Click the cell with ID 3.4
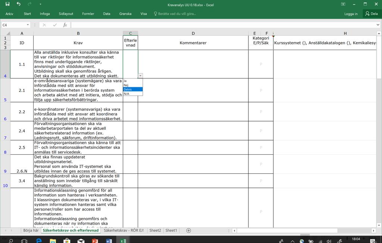The image size is (382, 243). pos(22,181)
